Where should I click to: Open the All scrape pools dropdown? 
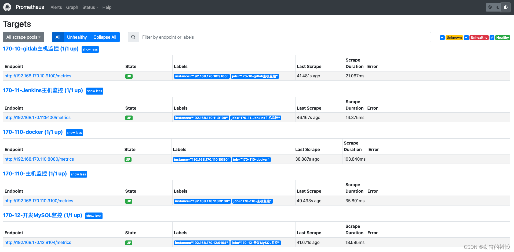pos(23,37)
